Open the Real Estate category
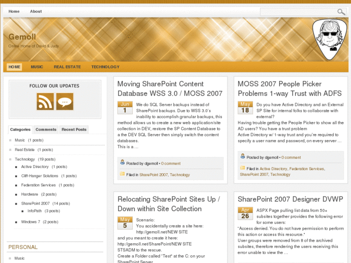Viewport: 351px width, 263px height. click(x=25, y=150)
